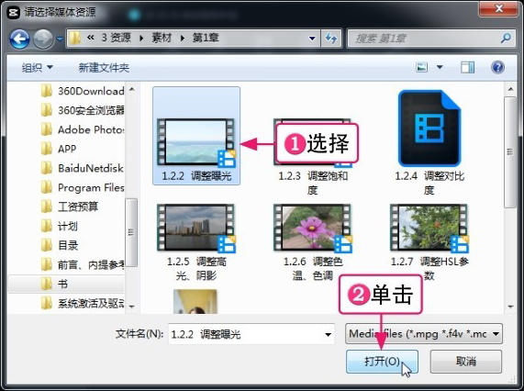Expand the 文件名 history dropdown arrow
Image resolution: width=524 pixels, height=391 pixels.
click(329, 334)
